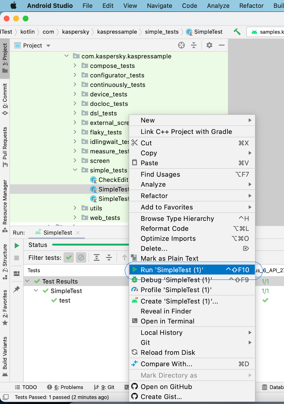Collapse the simple_tests folder
The height and width of the screenshot is (404, 284).
75,170
